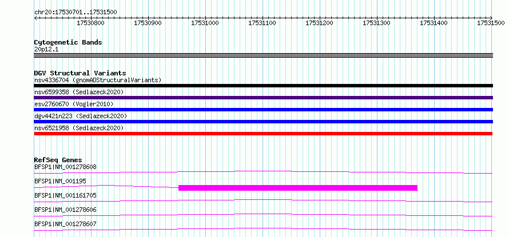Click the 17531300 ruler tick label
Image resolution: width=509 pixels, height=237 pixels.
click(377, 23)
